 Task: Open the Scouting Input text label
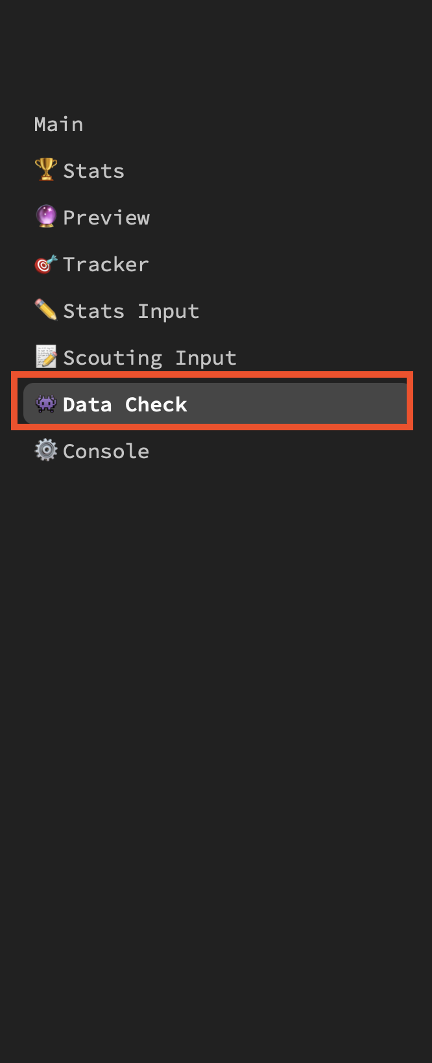[x=150, y=358]
